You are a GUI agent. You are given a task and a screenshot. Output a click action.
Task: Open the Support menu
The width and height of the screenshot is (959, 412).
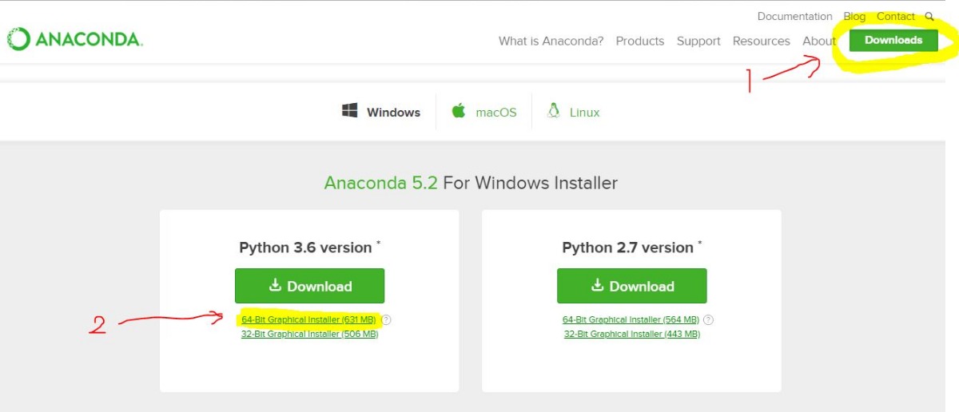coord(698,42)
